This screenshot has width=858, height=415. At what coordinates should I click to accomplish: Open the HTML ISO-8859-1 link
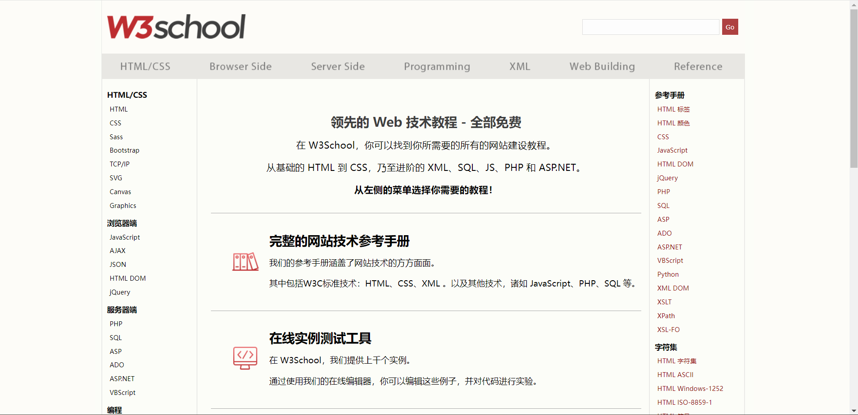tap(685, 403)
